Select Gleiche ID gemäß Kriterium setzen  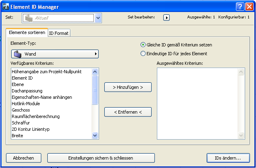176,45
